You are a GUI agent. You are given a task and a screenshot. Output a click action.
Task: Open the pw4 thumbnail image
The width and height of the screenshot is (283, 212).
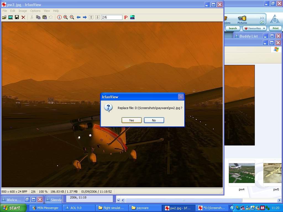click(242, 173)
